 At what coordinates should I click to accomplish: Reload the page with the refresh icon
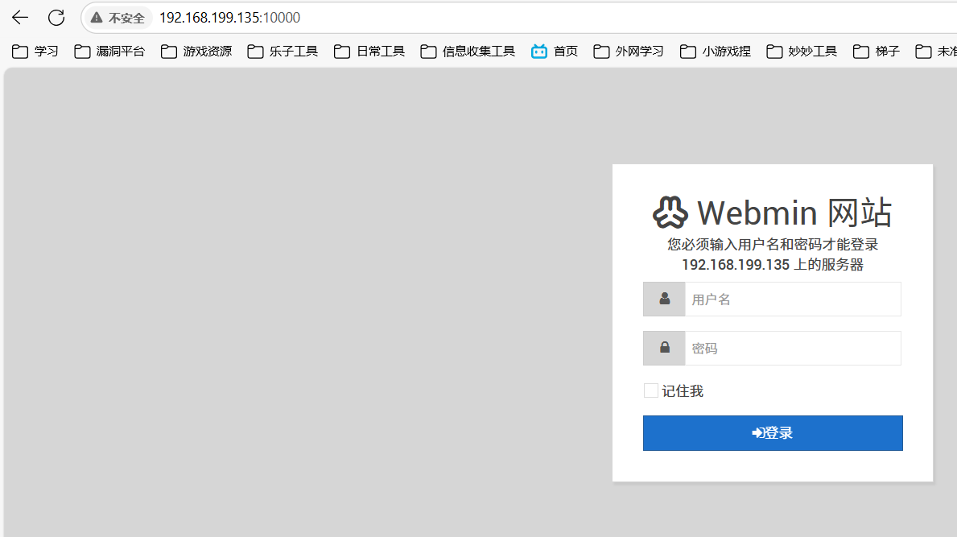[56, 18]
